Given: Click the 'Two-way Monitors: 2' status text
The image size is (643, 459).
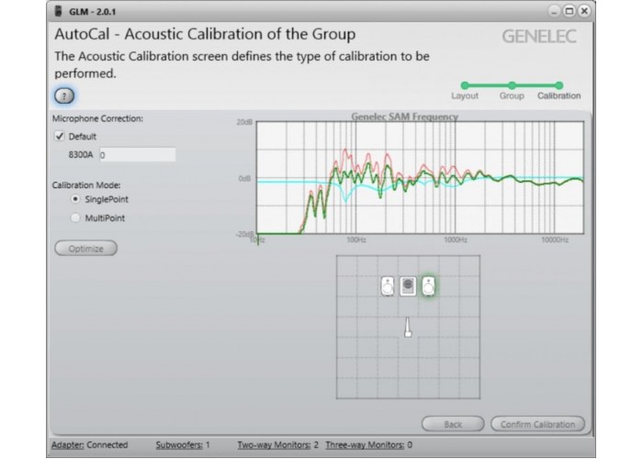Looking at the screenshot, I should (x=278, y=444).
